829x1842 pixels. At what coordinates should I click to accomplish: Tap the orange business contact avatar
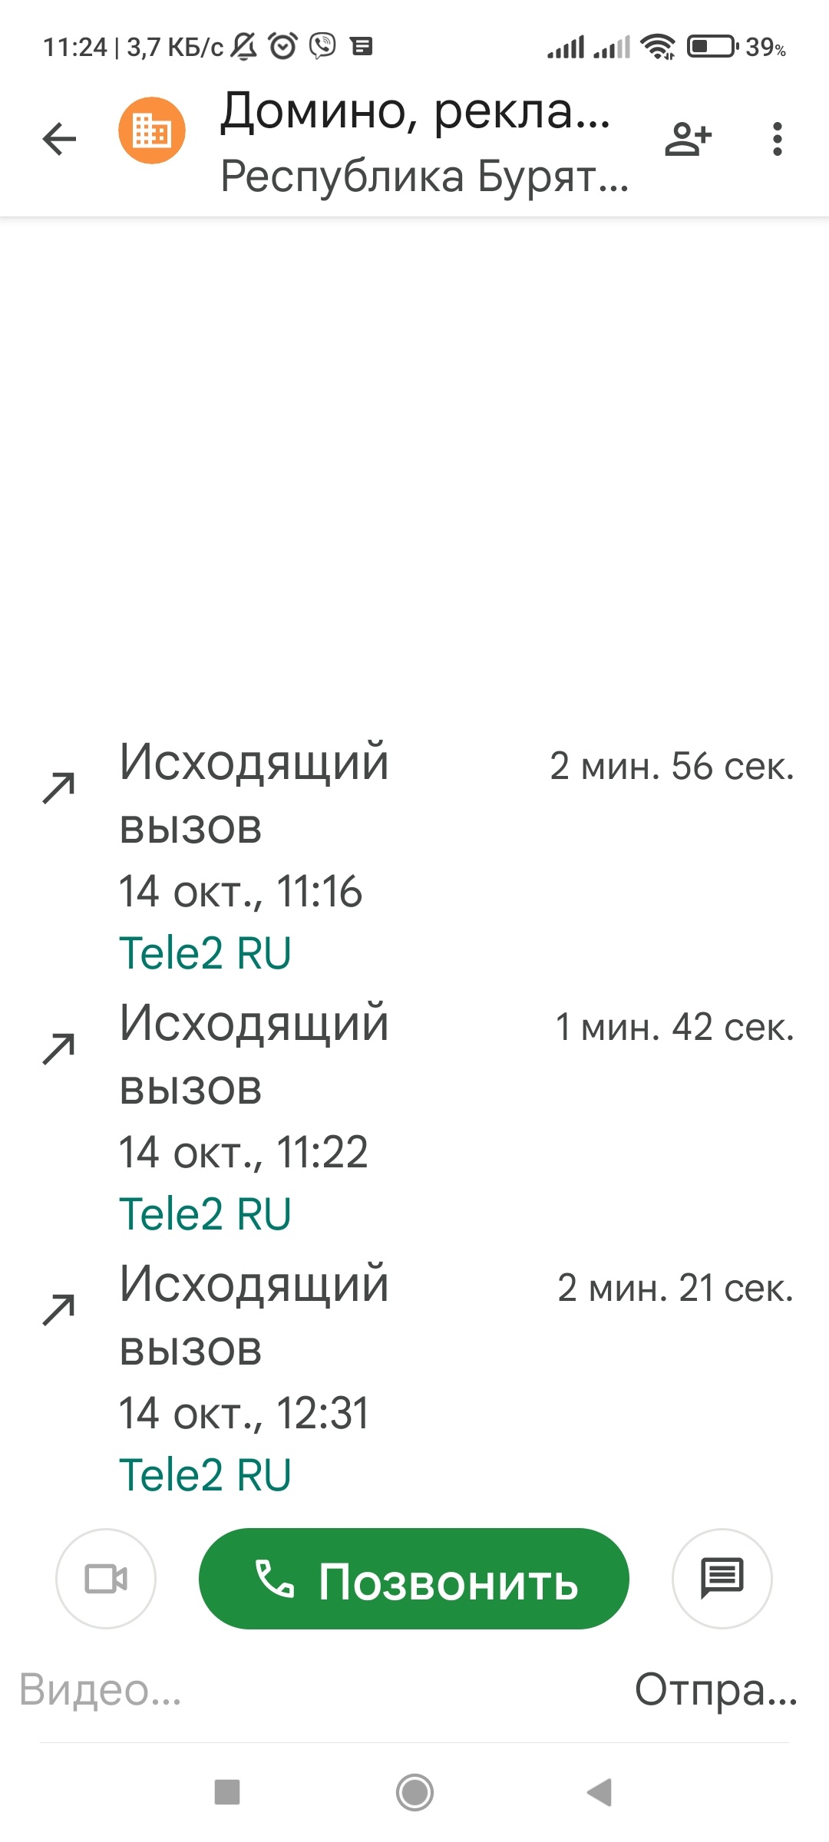pos(152,130)
